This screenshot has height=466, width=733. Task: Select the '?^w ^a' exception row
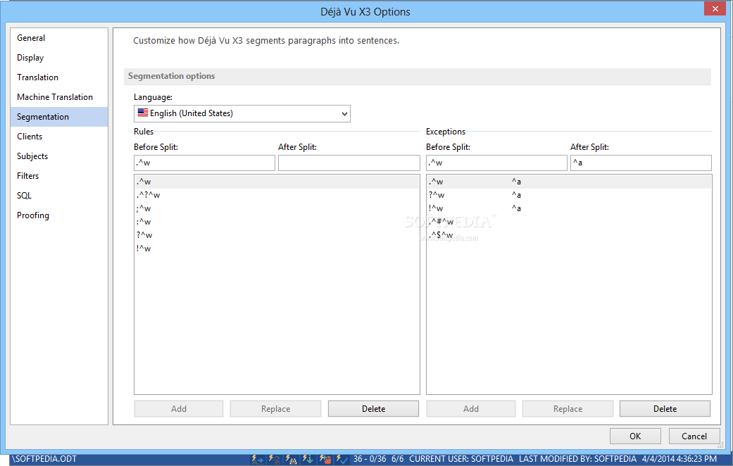click(569, 195)
